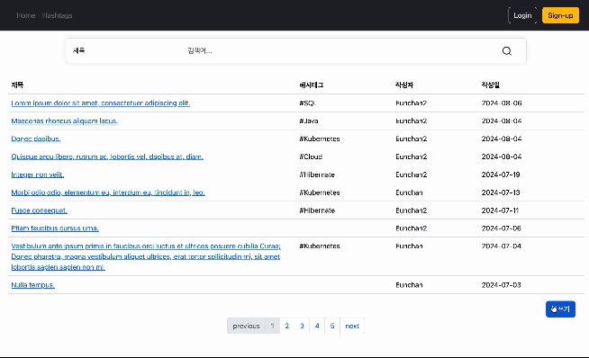Click the date 2024-07-03
This screenshot has width=589, height=358.
501,285
